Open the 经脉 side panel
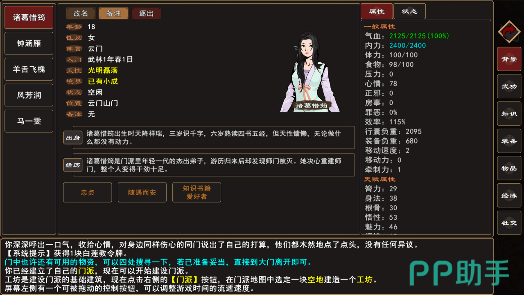524x295 pixels. click(509, 196)
